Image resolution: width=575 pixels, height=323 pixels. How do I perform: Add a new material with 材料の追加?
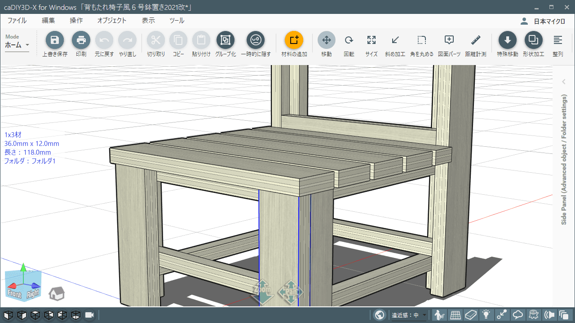pyautogui.click(x=293, y=44)
